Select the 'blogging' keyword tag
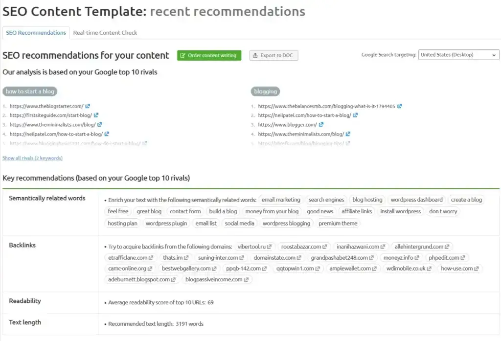The height and width of the screenshot is (341, 501). click(265, 91)
